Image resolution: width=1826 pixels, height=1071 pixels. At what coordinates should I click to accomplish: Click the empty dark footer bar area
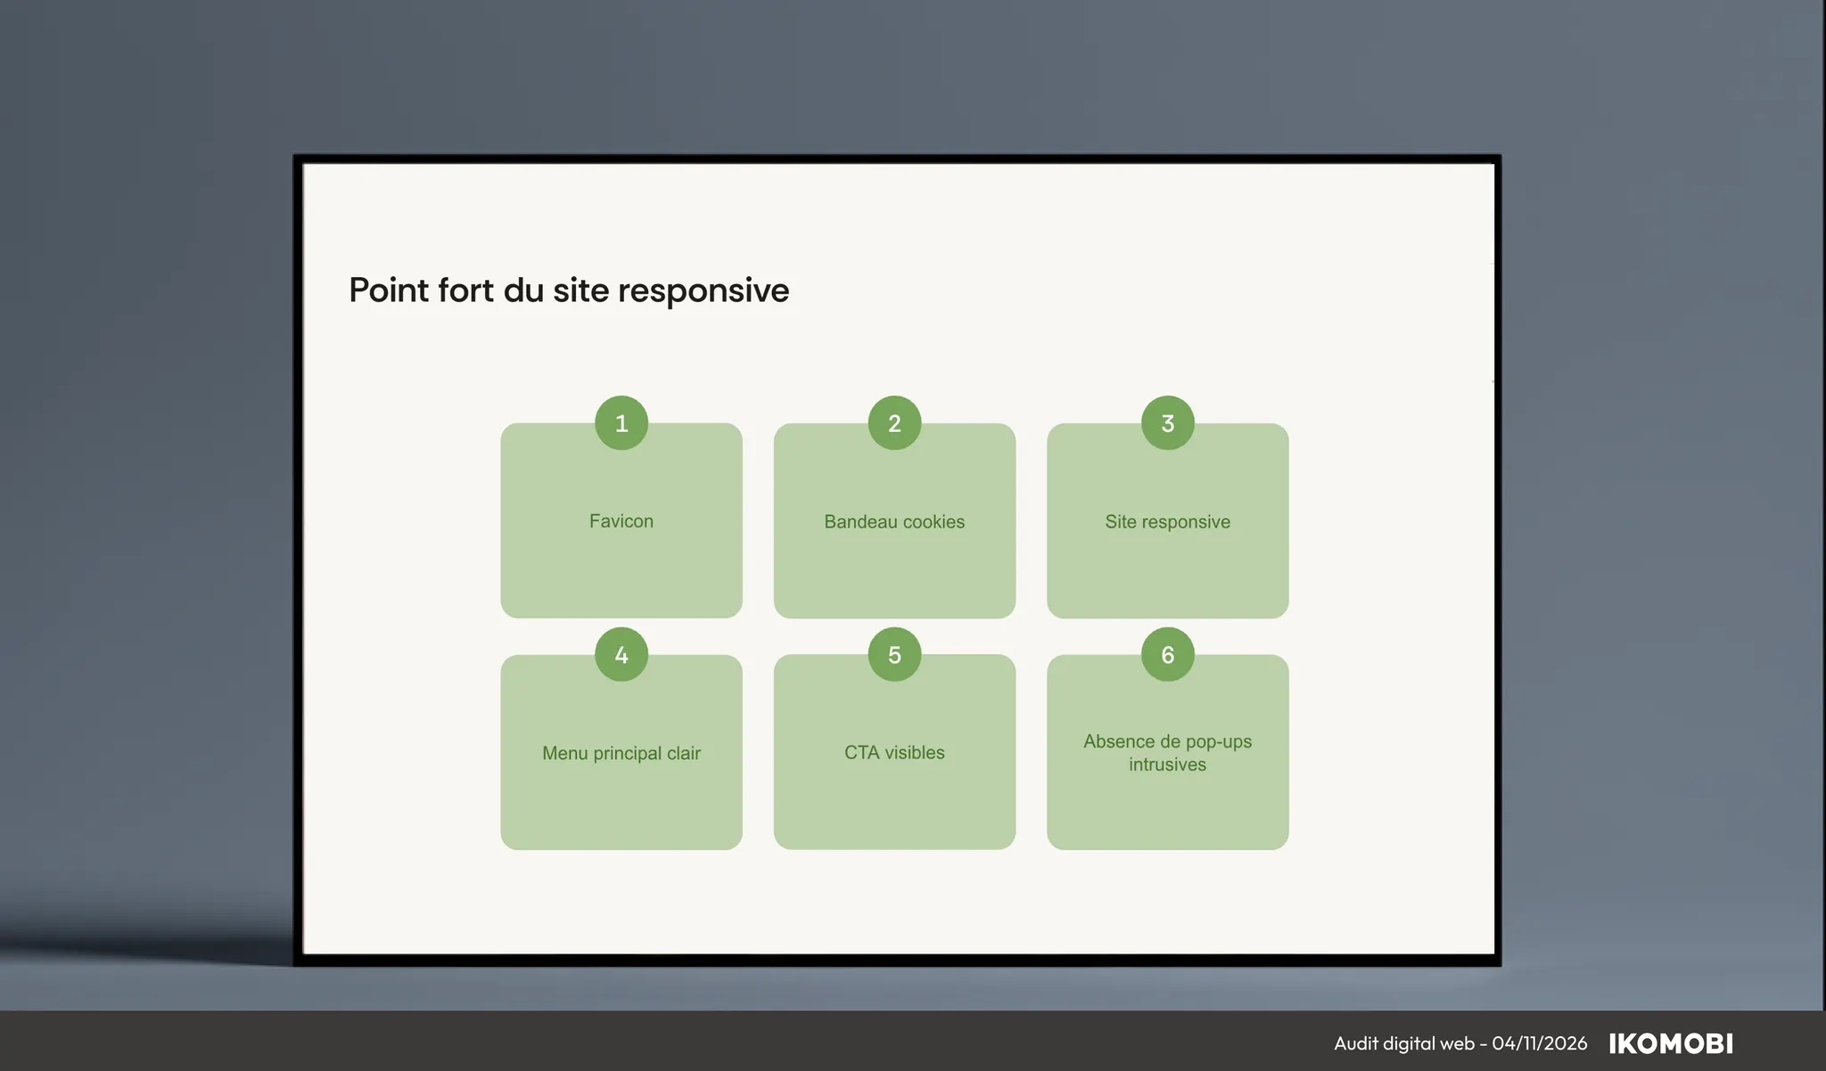click(x=624, y=1042)
